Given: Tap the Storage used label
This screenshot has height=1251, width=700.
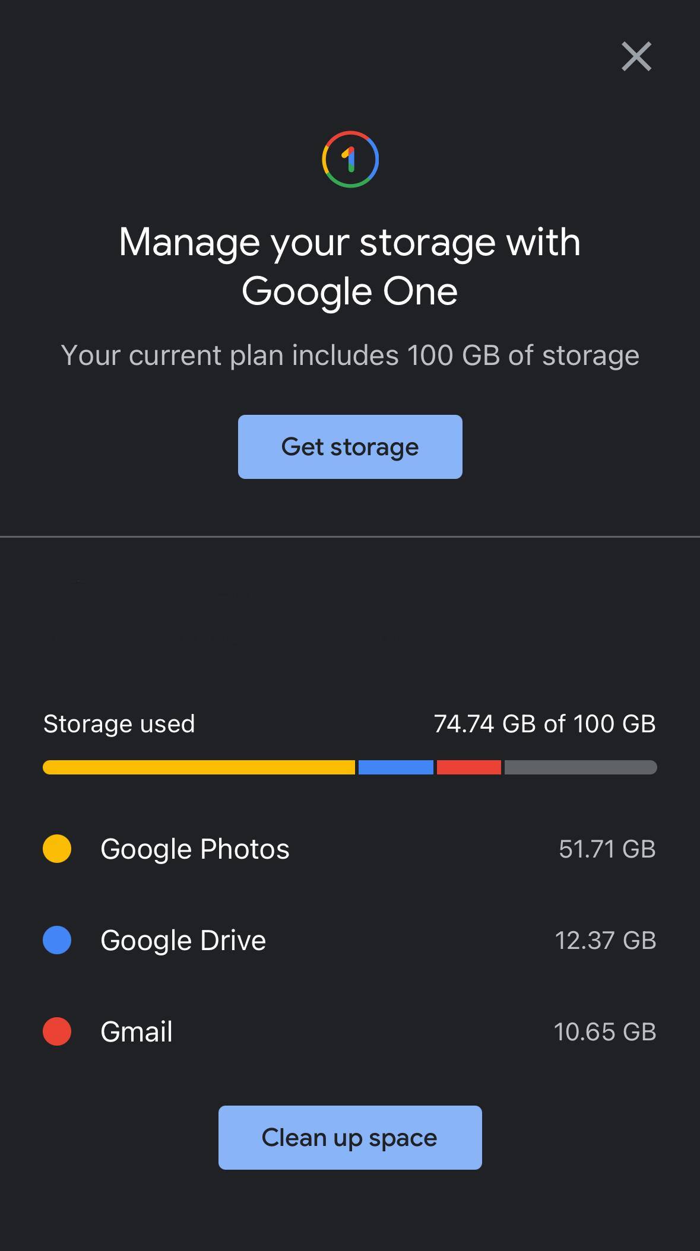Looking at the screenshot, I should tap(119, 724).
